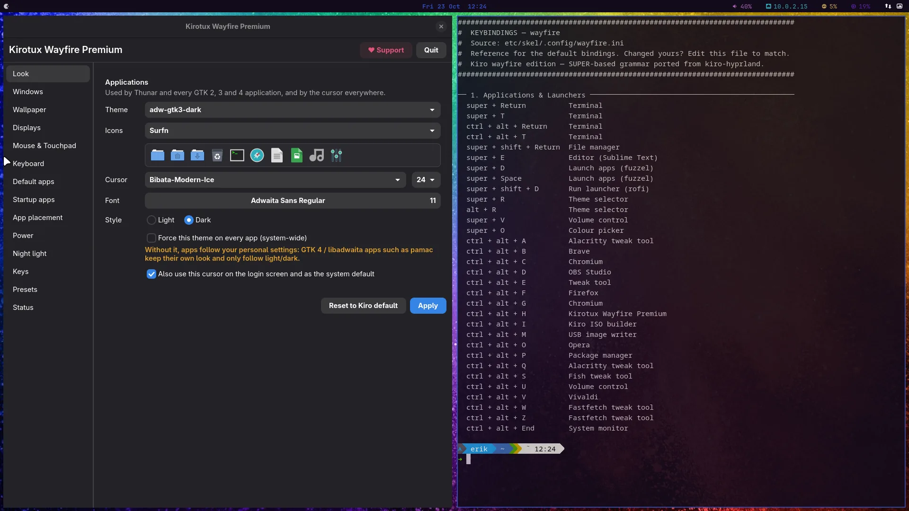Click the picture icon at top bar far right
909x511 pixels.
tap(900, 7)
